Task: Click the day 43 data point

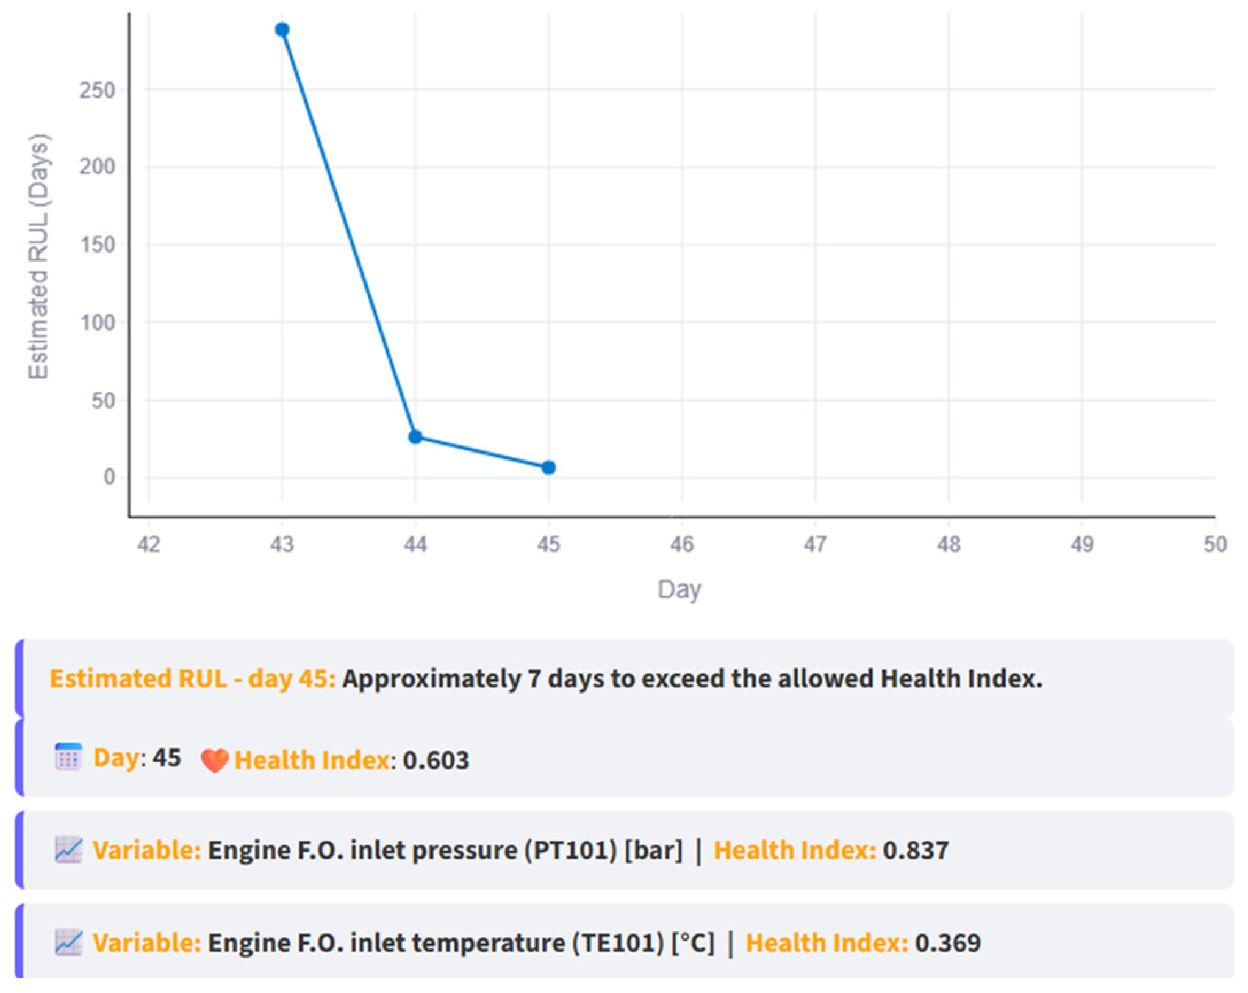Action: click(282, 29)
